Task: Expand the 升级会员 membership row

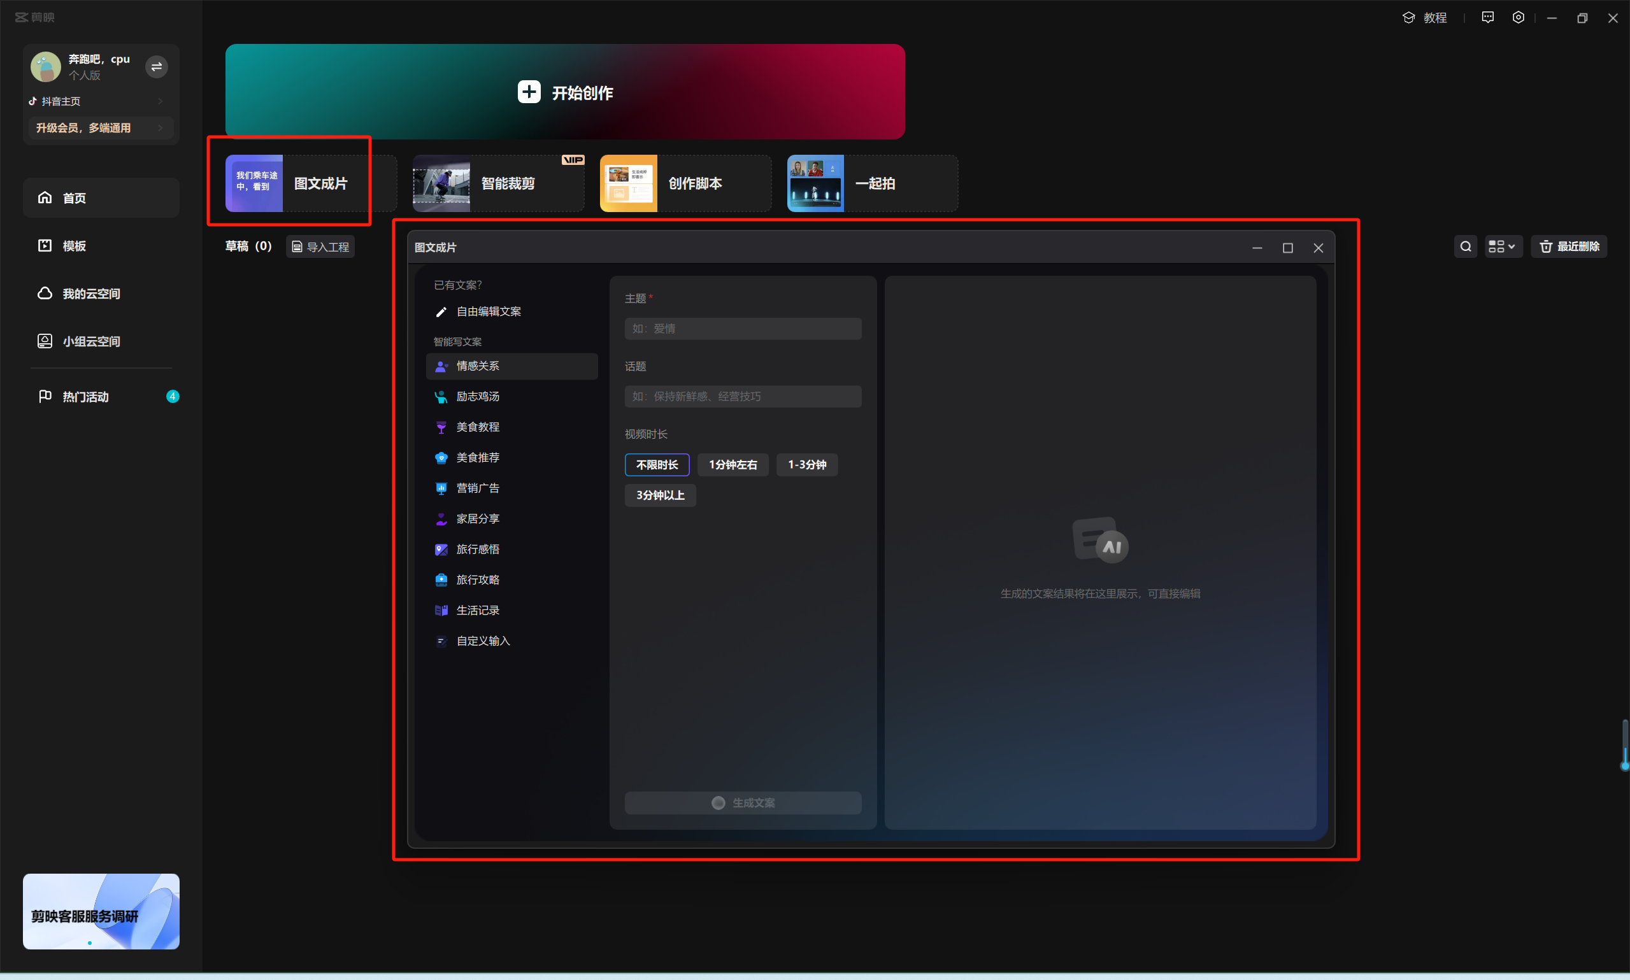Action: (x=101, y=128)
